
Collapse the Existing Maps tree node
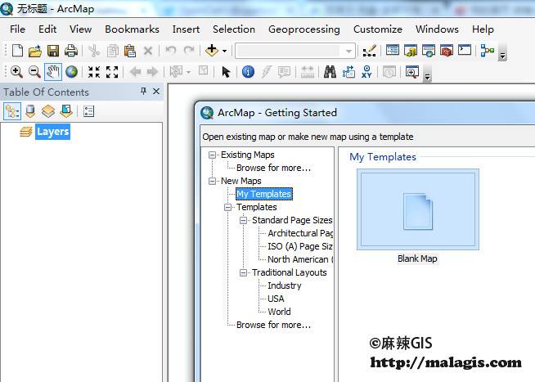212,155
